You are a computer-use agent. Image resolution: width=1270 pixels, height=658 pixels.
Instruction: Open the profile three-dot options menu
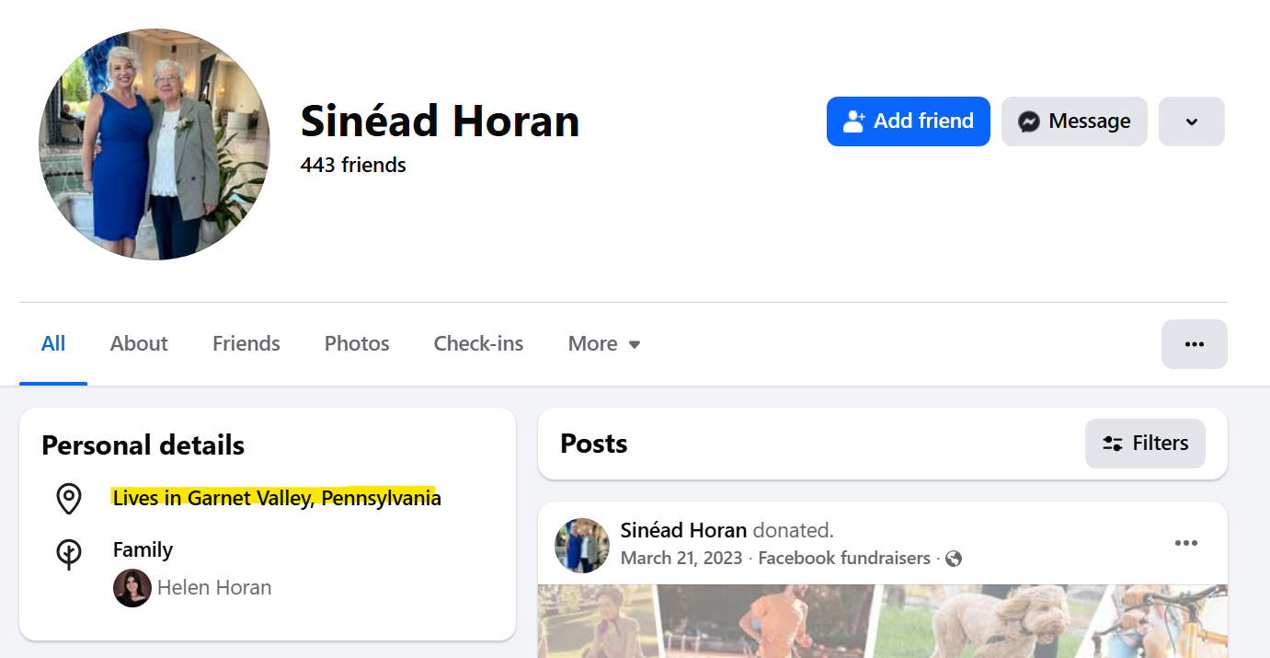point(1194,344)
